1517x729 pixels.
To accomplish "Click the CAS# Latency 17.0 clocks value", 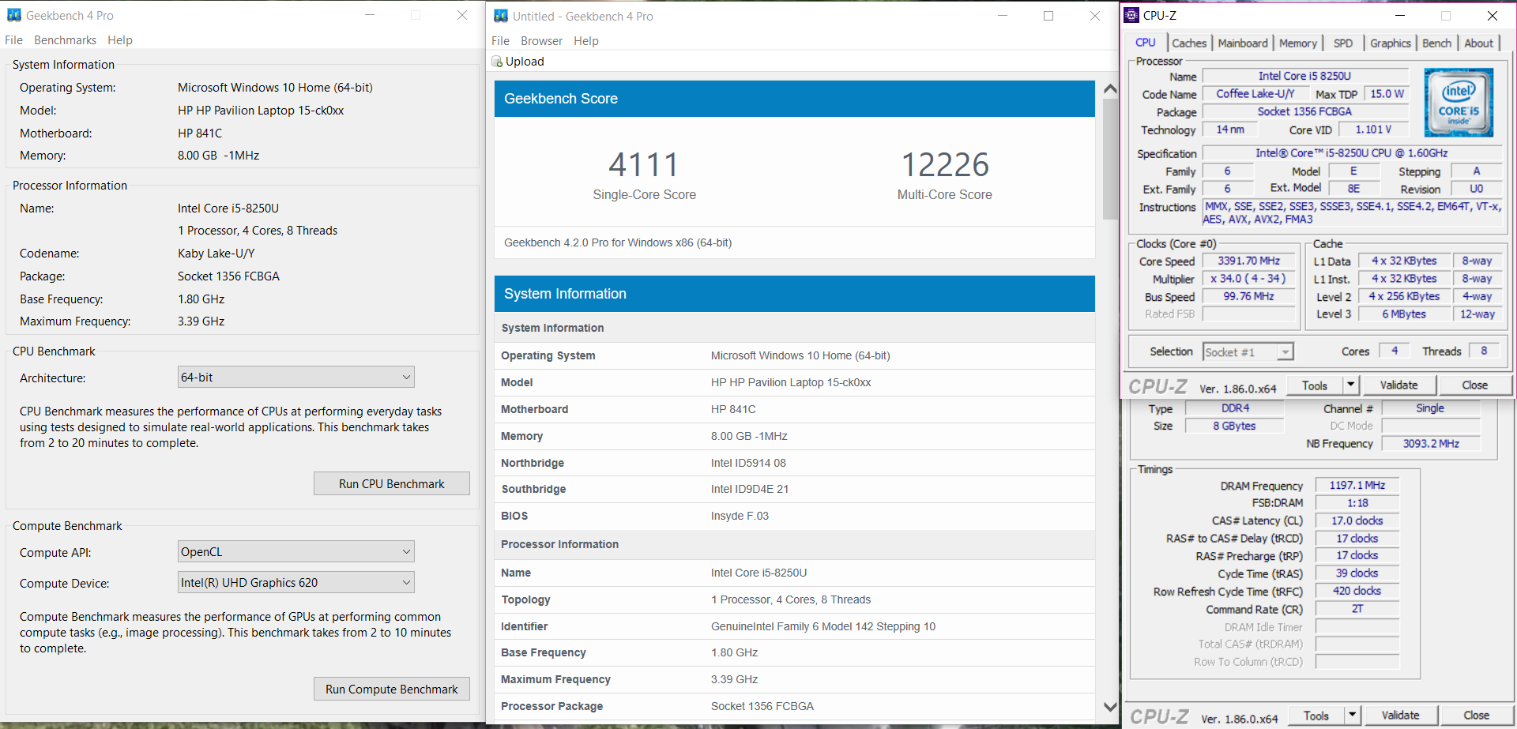I will click(x=1357, y=521).
